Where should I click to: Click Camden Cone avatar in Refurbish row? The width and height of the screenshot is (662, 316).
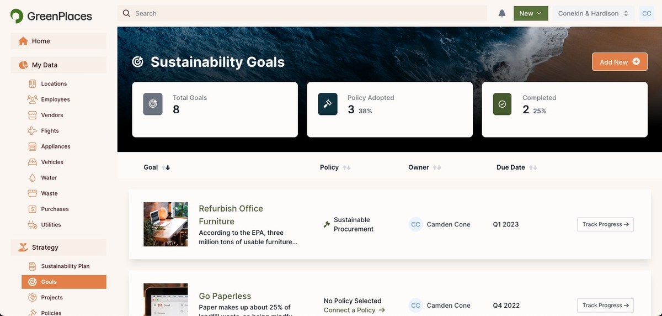coord(415,224)
